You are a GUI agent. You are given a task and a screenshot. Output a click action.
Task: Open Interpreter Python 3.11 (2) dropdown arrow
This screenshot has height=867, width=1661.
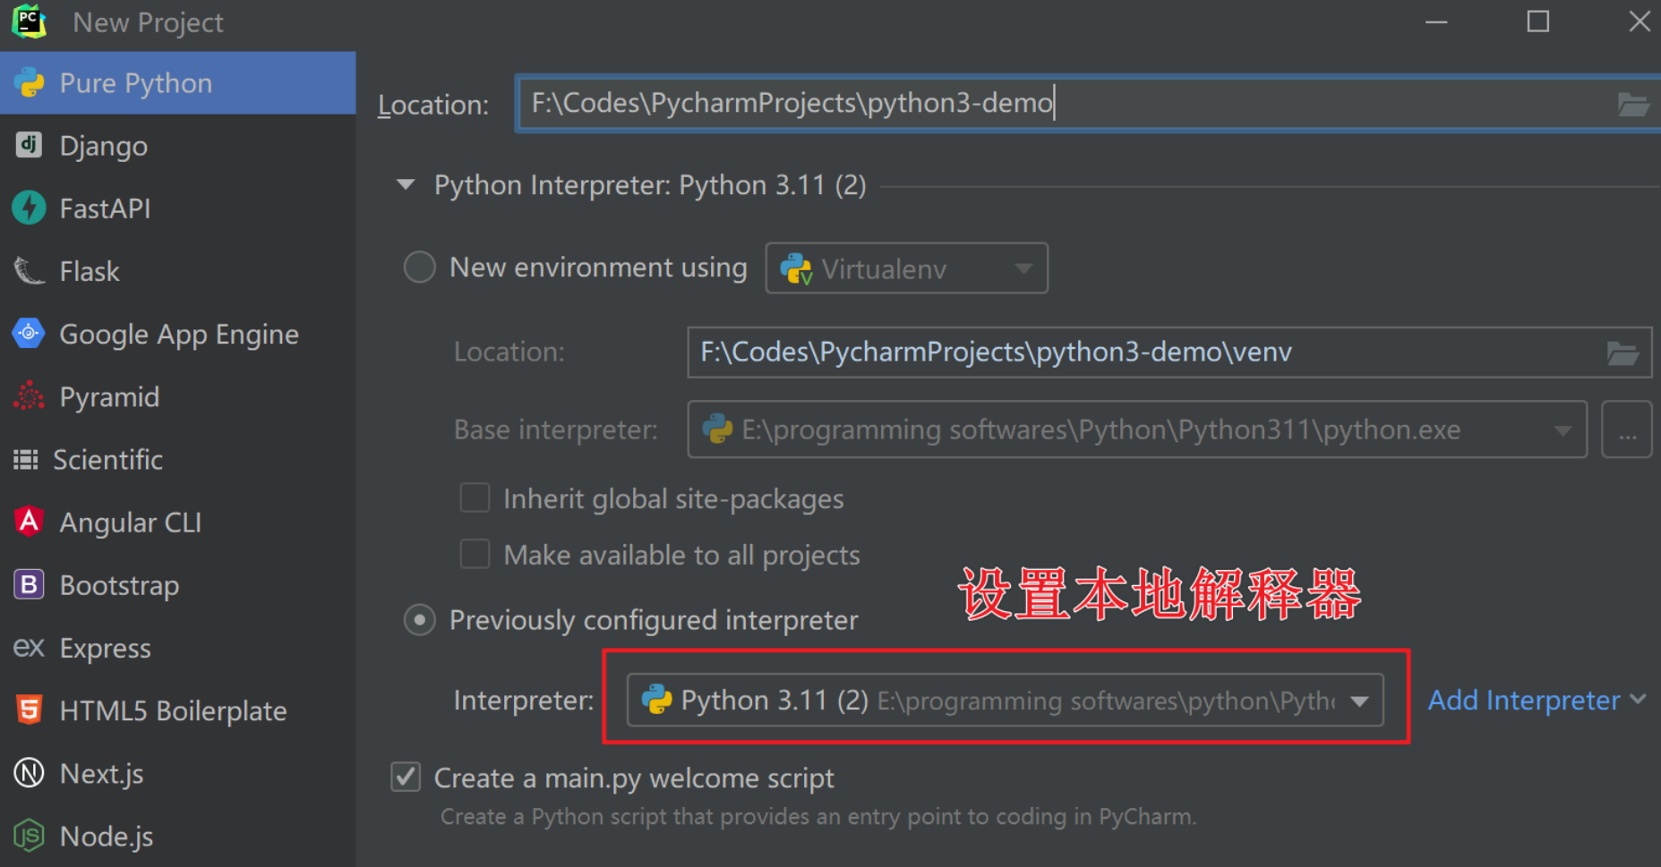pos(1359,701)
